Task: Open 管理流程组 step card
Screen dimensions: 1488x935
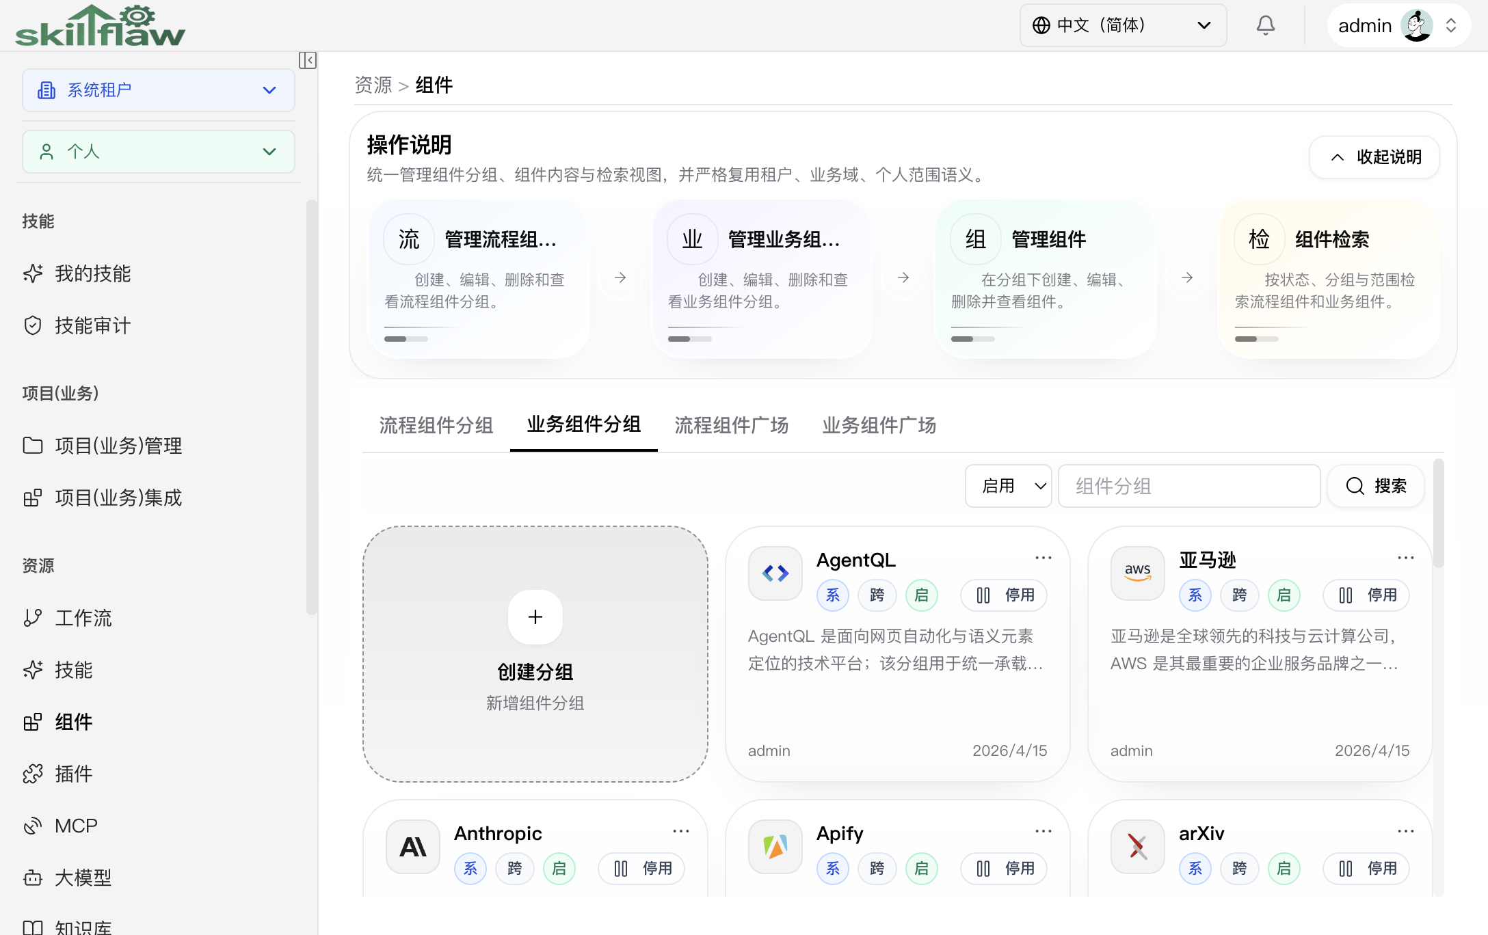Action: (x=479, y=279)
